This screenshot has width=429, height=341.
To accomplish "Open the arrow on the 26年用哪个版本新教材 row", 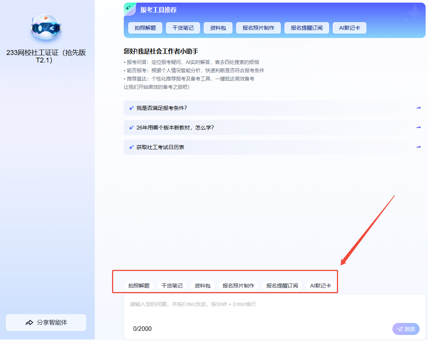I will (418, 127).
